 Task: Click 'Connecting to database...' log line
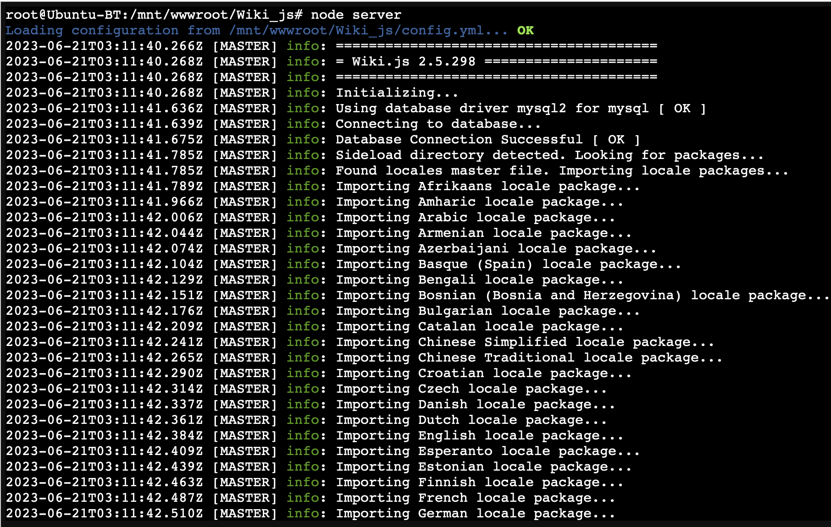(x=438, y=124)
